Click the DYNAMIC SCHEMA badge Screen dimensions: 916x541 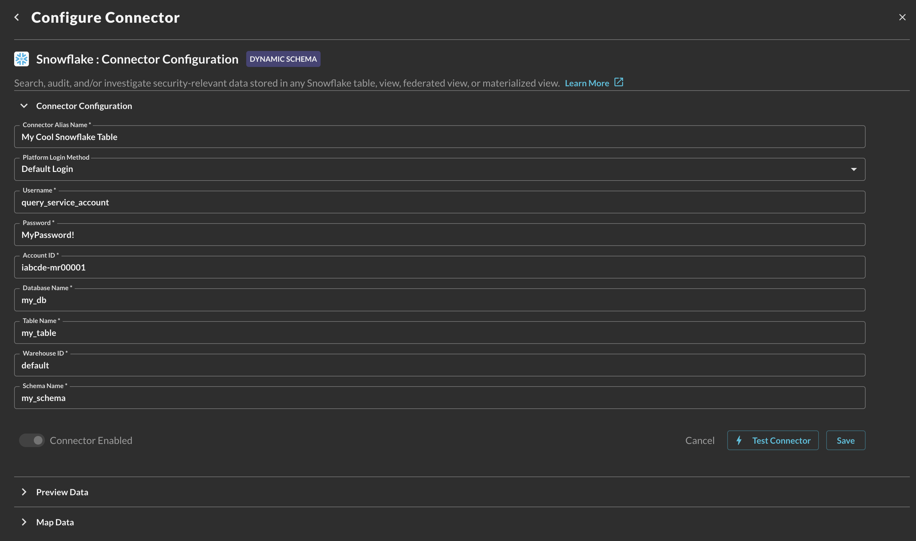[283, 59]
